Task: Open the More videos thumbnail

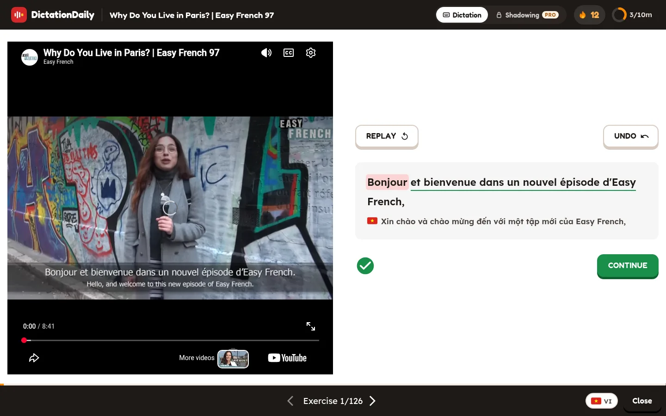Action: (233, 359)
